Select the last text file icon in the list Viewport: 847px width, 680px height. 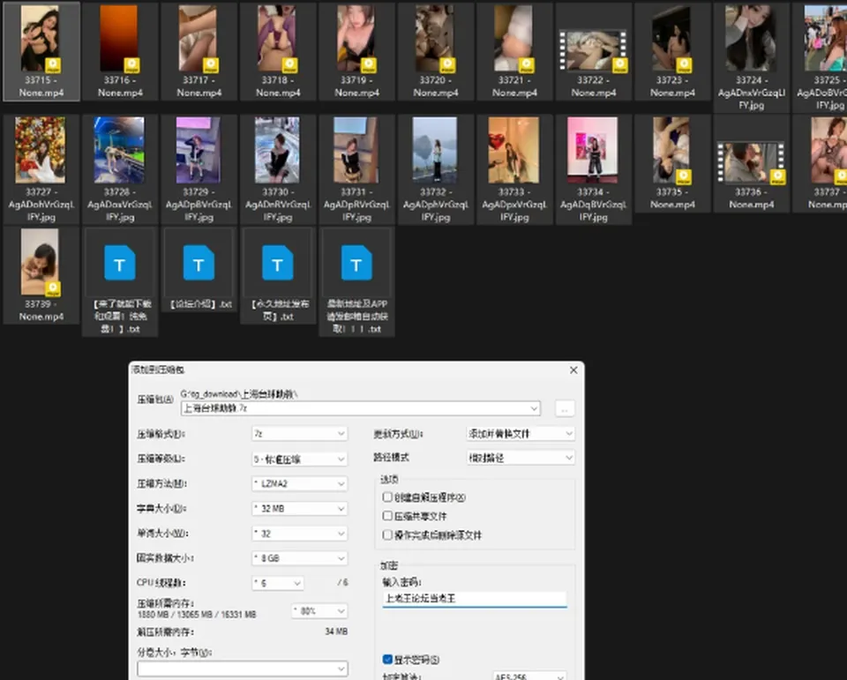point(356,263)
